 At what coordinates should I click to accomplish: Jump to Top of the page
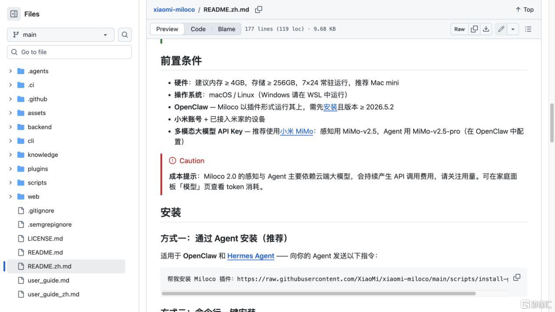[525, 10]
